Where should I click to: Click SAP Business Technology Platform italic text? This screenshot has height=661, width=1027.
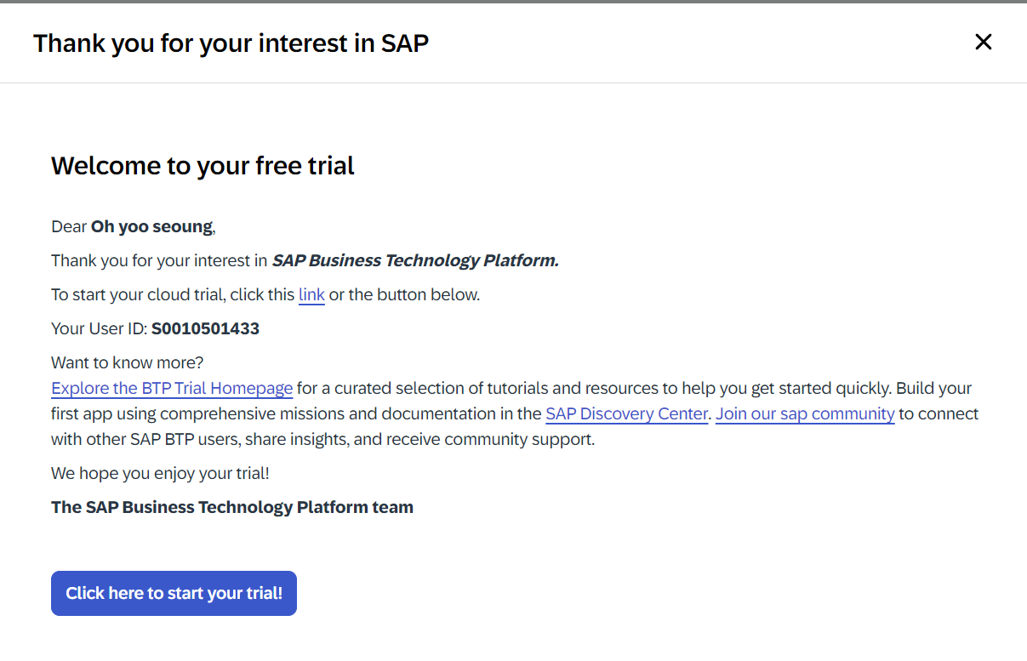tap(415, 260)
